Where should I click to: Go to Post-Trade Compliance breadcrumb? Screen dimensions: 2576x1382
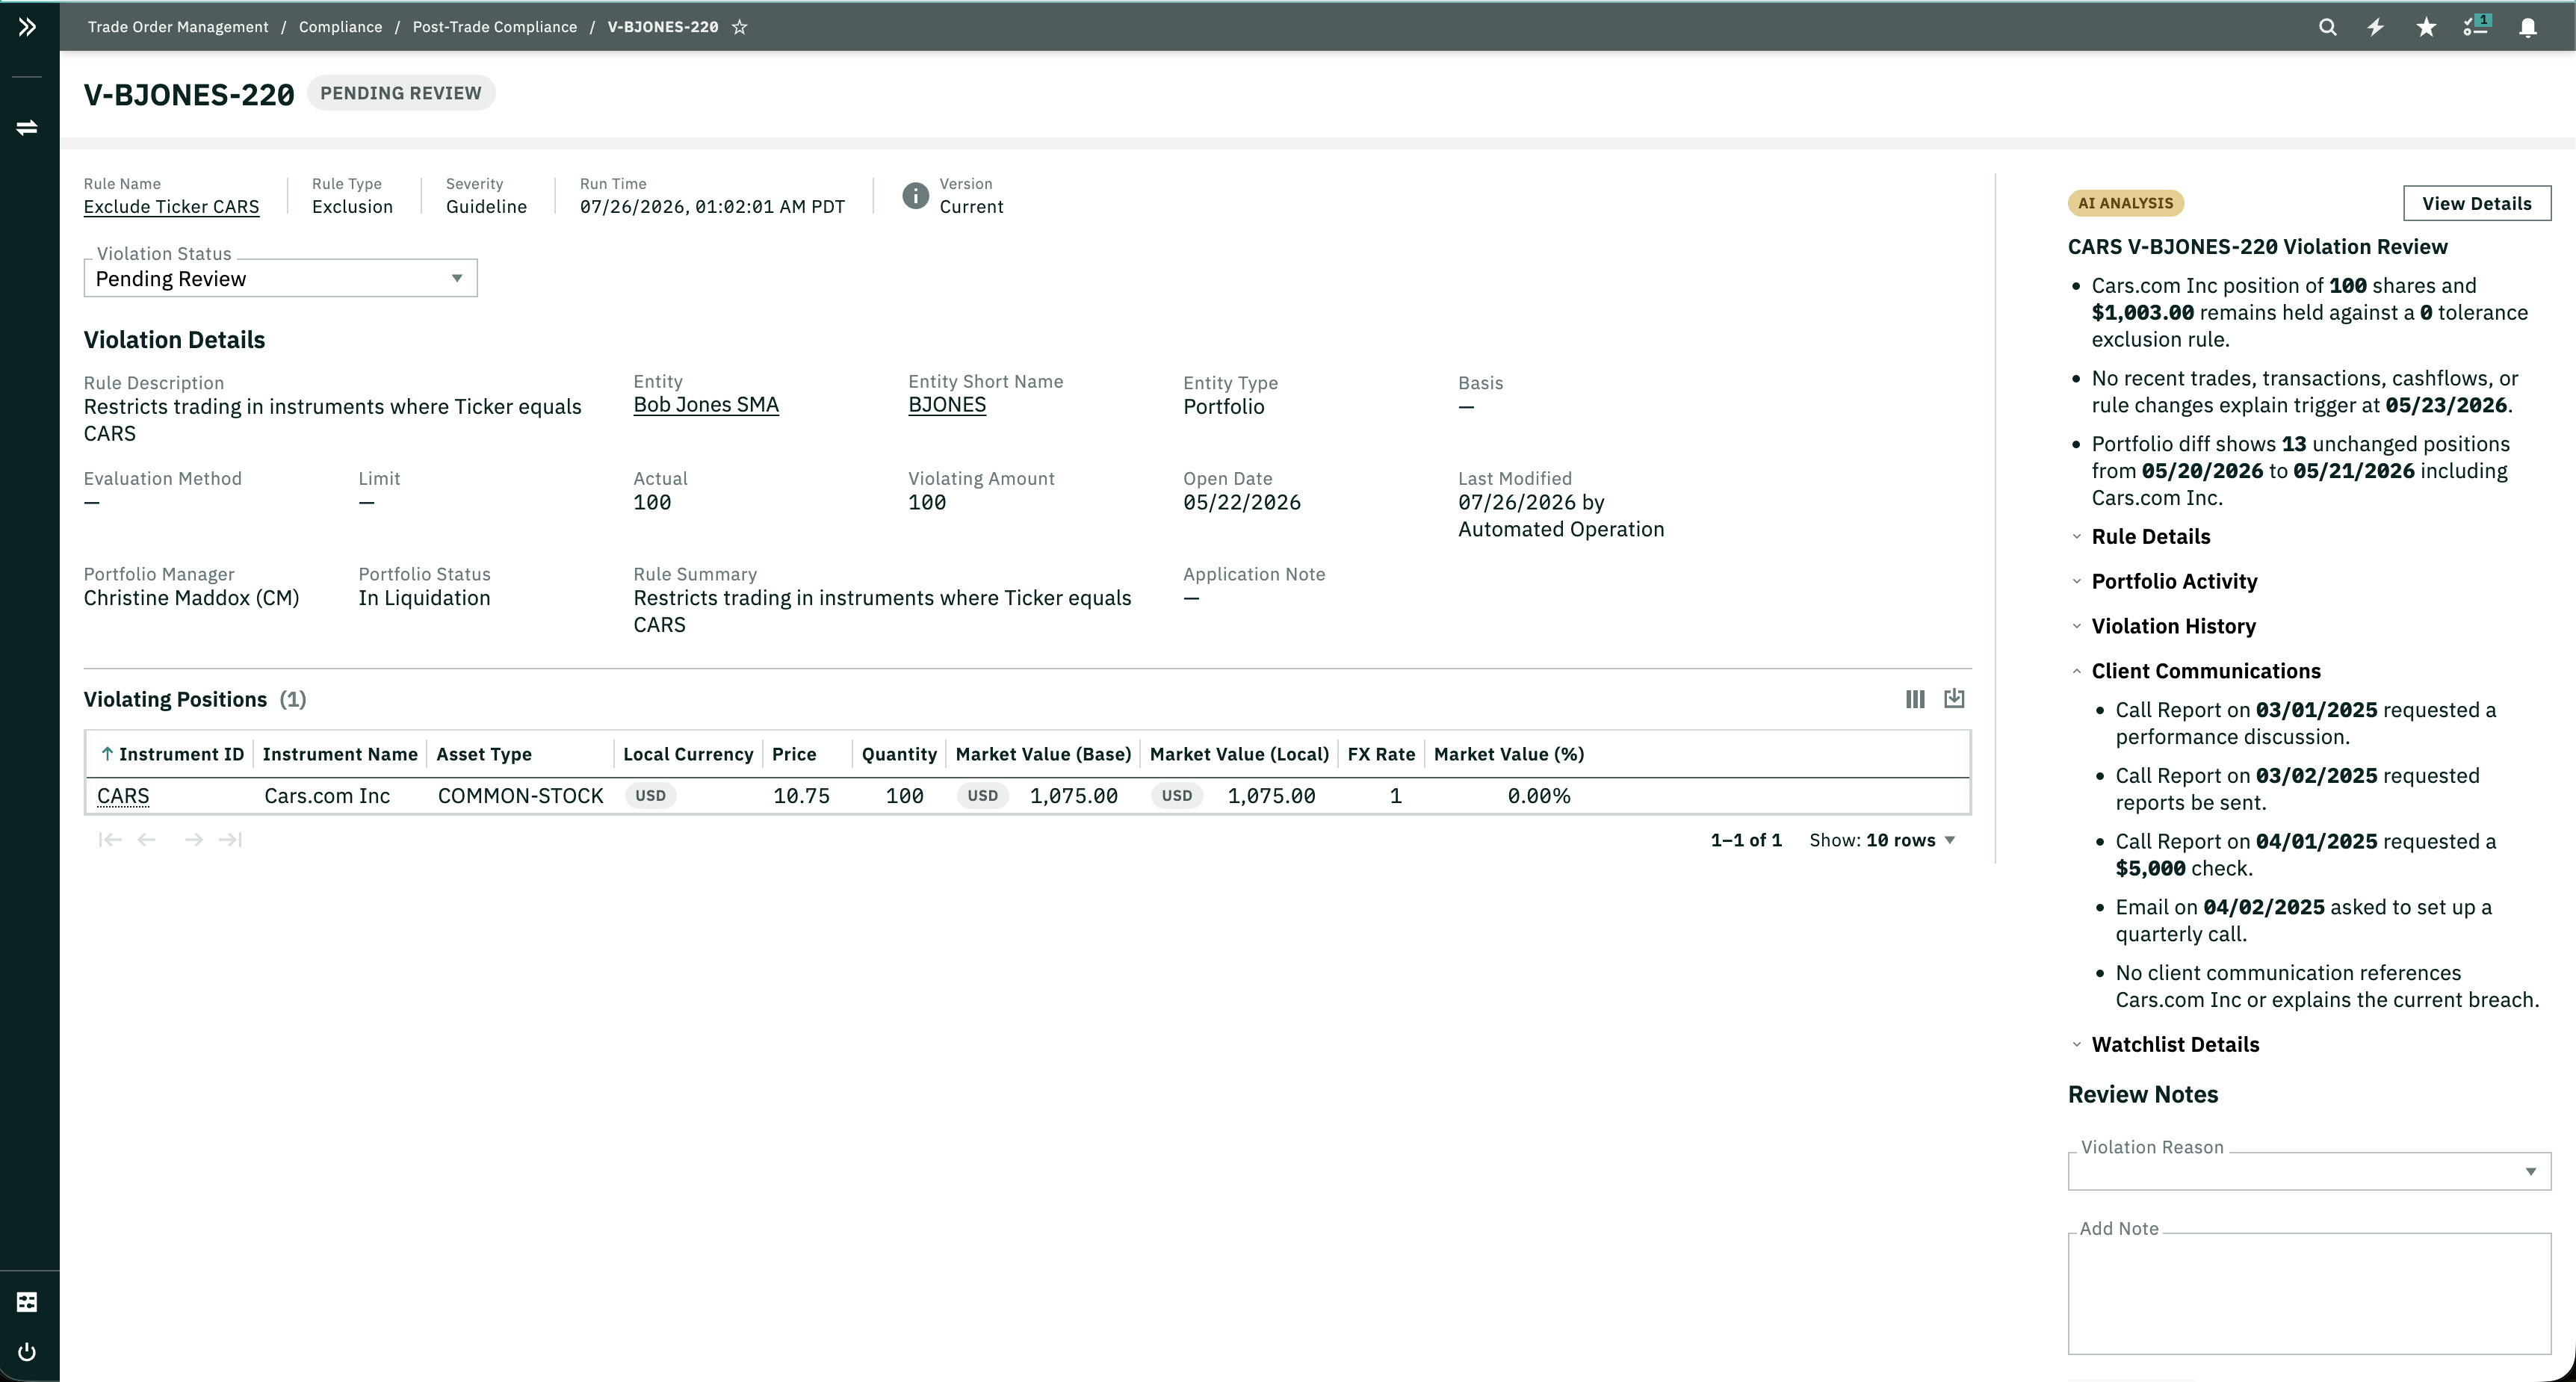(x=494, y=27)
